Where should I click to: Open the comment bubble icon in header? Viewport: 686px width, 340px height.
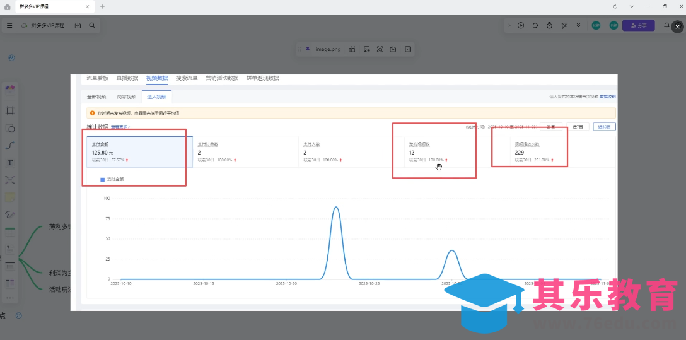click(x=535, y=26)
